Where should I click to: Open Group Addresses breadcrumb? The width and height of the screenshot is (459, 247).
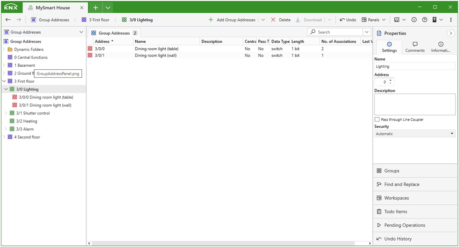click(50, 20)
